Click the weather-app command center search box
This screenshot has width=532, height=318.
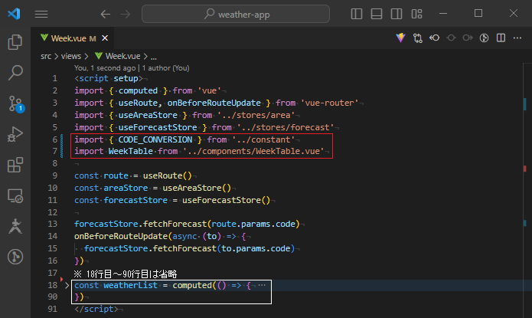pos(236,14)
